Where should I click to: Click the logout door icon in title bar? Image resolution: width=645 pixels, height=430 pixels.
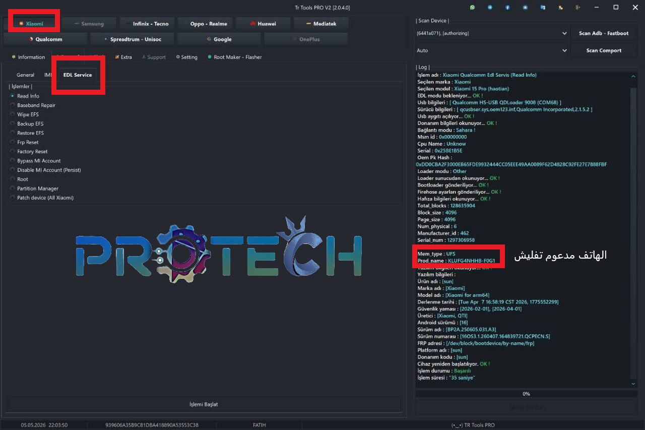pos(577,8)
